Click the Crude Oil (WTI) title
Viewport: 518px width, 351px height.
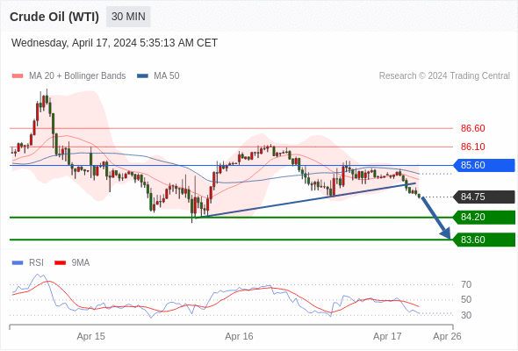click(x=54, y=17)
